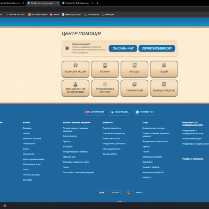Viewport: 209px width, 209px height.
Task: Select the yellow payment method logo
Action: click(x=128, y=193)
